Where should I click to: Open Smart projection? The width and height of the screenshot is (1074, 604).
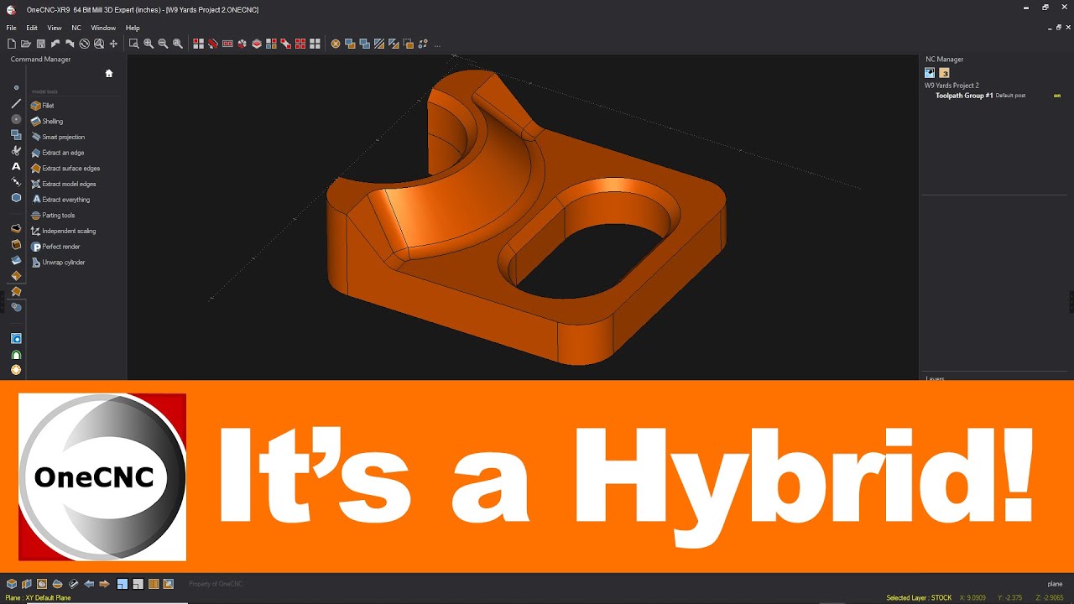[x=58, y=137]
